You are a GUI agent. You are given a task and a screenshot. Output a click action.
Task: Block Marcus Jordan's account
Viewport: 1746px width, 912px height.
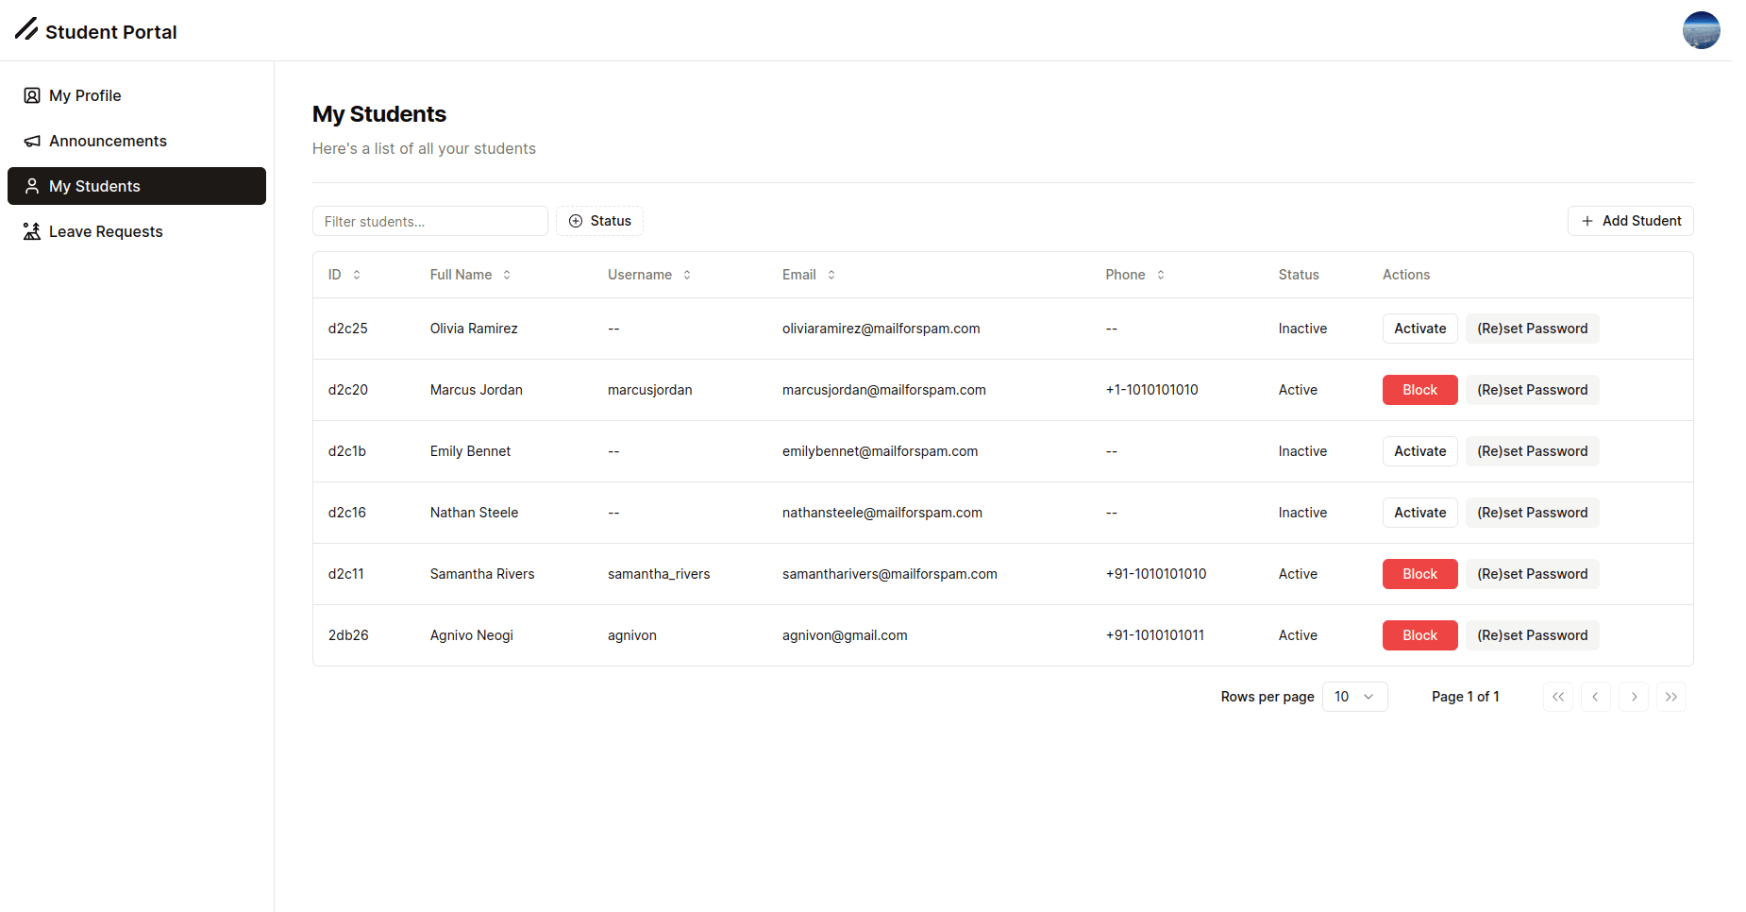point(1419,390)
